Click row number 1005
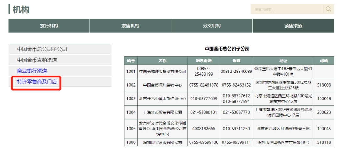This screenshot has width=339, height=149. tap(131, 129)
